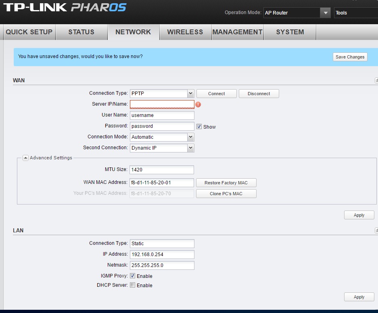Collapse the LAN section using corner icon
378x313 pixels.
[x=376, y=231]
